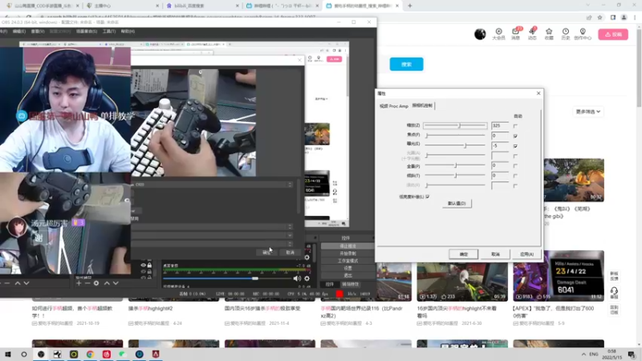Screen dimensions: 642x361
Task: Click the 缩放 value field showing 325
Action: click(499, 126)
